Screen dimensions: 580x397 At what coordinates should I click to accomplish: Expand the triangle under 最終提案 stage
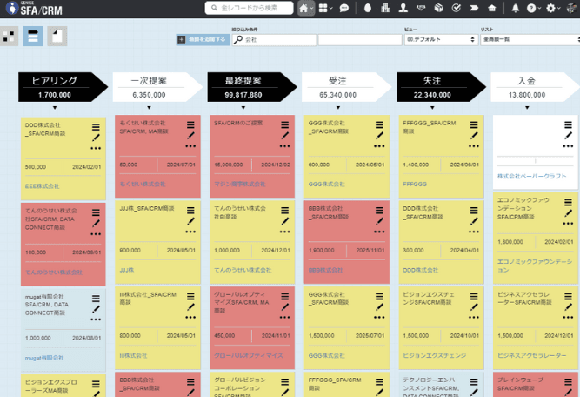click(243, 108)
